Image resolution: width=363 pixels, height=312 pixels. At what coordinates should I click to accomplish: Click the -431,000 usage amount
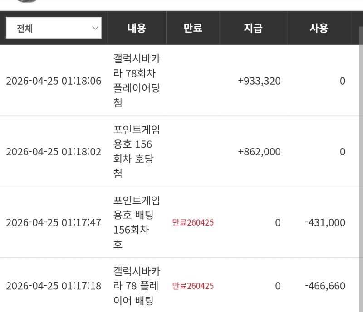[325, 222]
